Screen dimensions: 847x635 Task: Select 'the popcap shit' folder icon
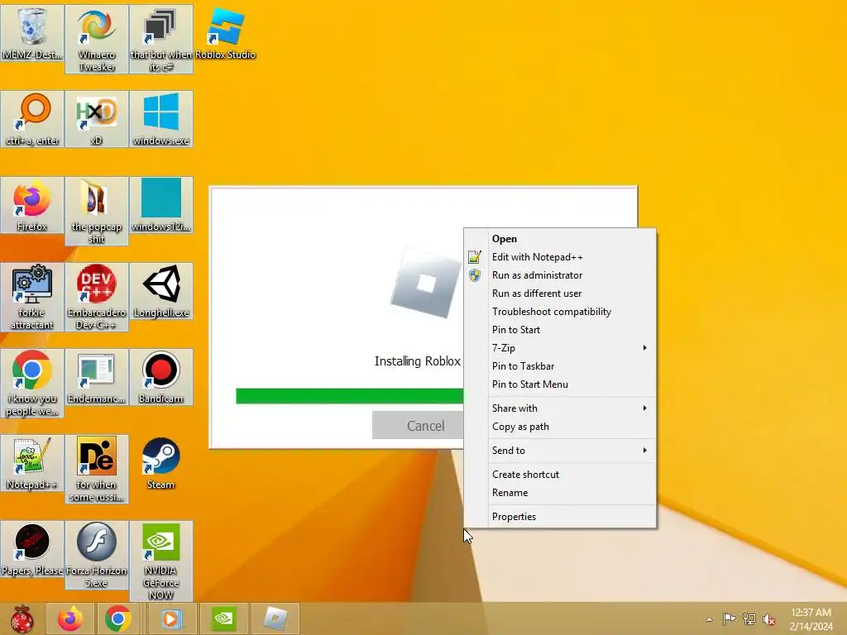(x=97, y=211)
